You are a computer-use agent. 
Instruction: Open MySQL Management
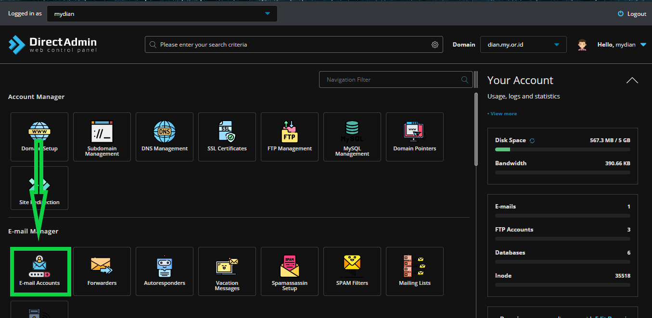pyautogui.click(x=352, y=137)
